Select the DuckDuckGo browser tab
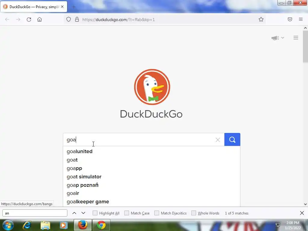 coord(34,7)
